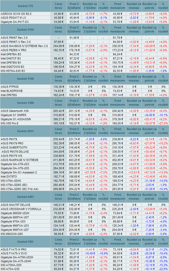The width and height of the screenshot is (169, 271).
Task: Select "-9,22 €" in the ASUS P9X79 row
Action: (x=134, y=139)
